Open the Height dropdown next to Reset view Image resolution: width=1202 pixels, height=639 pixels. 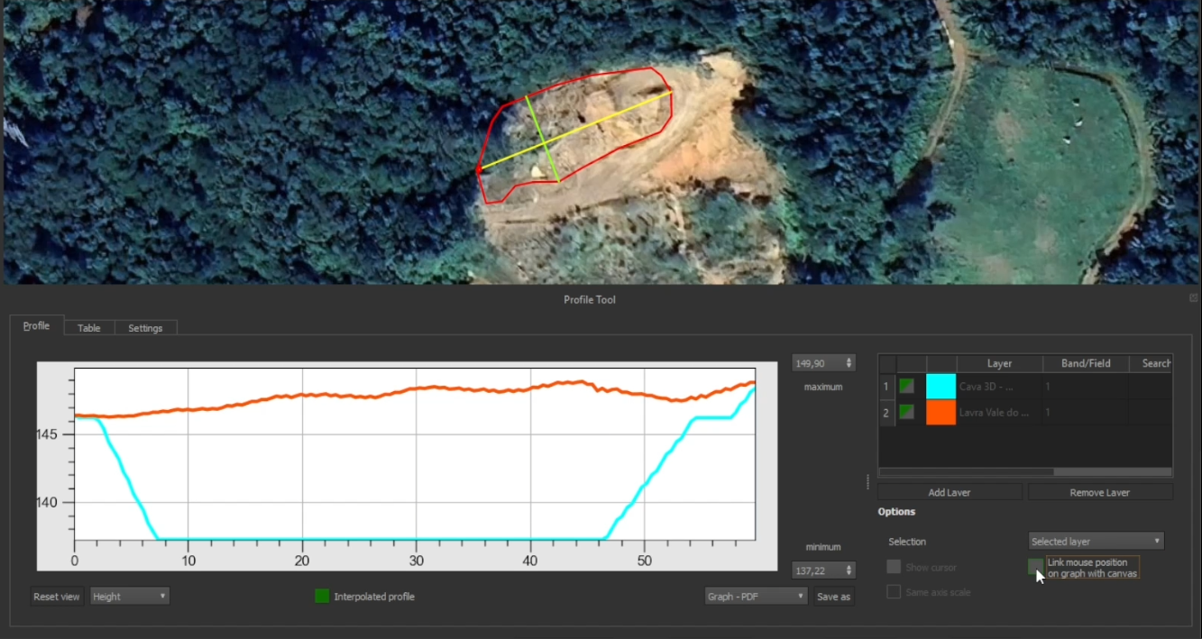(x=130, y=596)
